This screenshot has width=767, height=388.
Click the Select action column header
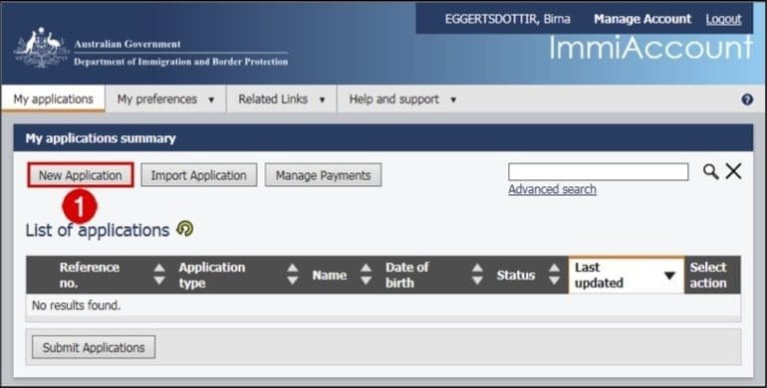712,275
